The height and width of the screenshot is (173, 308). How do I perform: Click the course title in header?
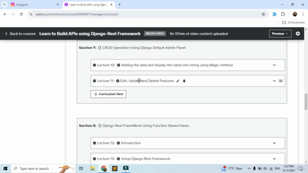pyautogui.click(x=90, y=34)
